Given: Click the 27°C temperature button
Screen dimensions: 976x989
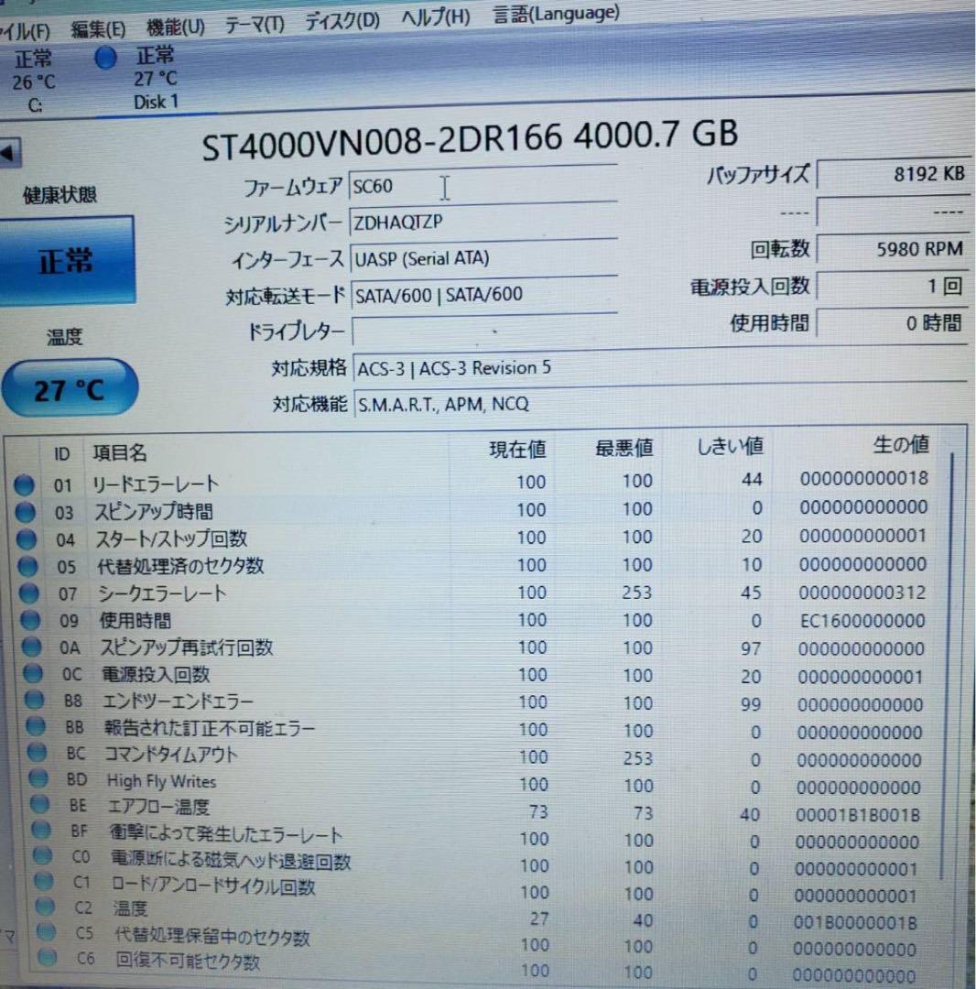Looking at the screenshot, I should 70,387.
